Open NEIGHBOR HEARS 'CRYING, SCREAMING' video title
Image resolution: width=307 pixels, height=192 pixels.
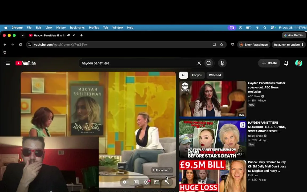click(267, 127)
